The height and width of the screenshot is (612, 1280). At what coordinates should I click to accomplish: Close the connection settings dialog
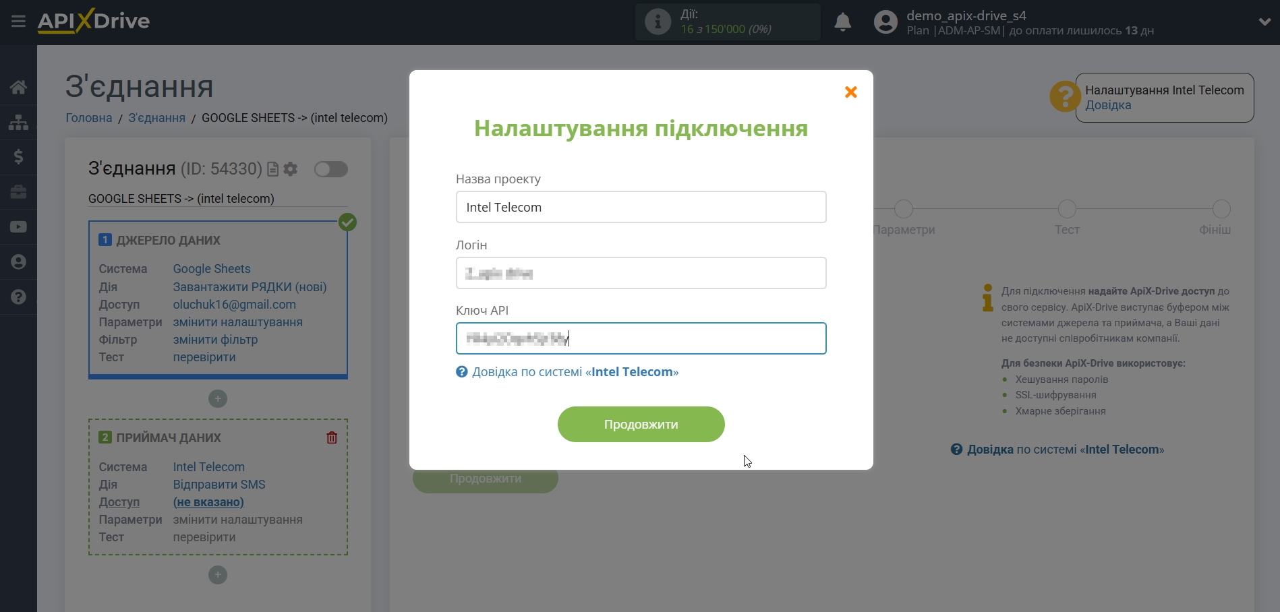pos(851,92)
